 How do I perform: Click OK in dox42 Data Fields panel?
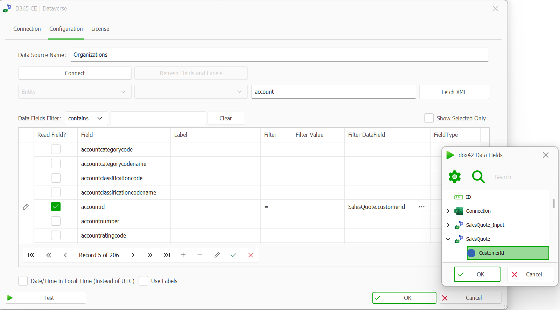477,274
